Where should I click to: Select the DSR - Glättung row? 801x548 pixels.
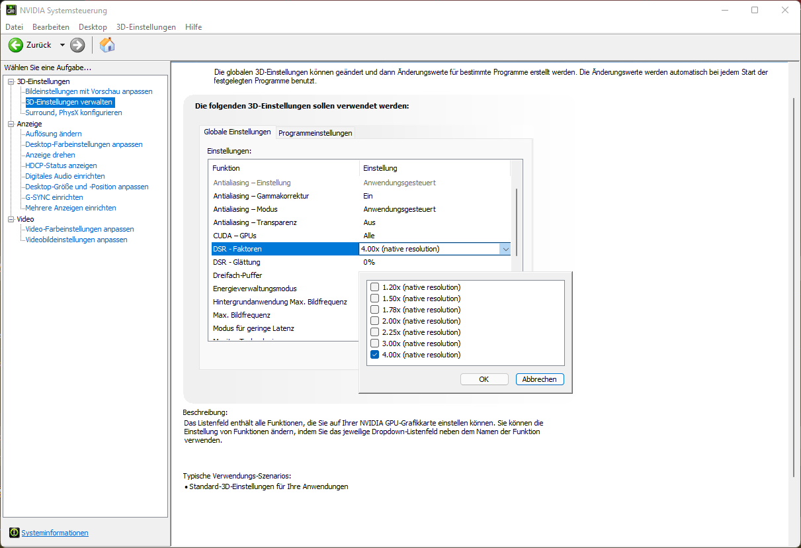pyautogui.click(x=361, y=262)
